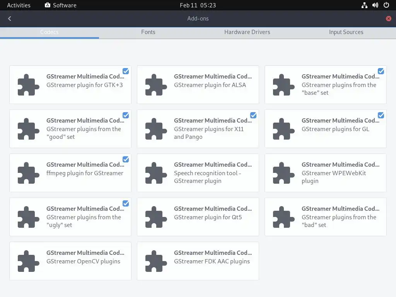Viewport: 396px width, 297px height.
Task: Select "GStreamer plugins from the "base" set" text
Action: click(339, 89)
